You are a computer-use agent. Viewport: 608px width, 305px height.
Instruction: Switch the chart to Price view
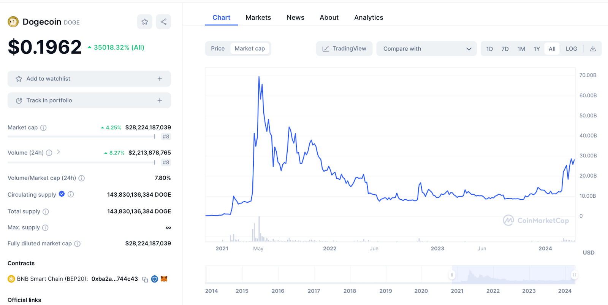[x=218, y=48]
